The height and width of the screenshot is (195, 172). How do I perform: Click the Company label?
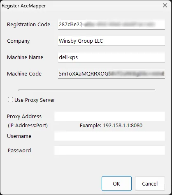[x=19, y=41]
